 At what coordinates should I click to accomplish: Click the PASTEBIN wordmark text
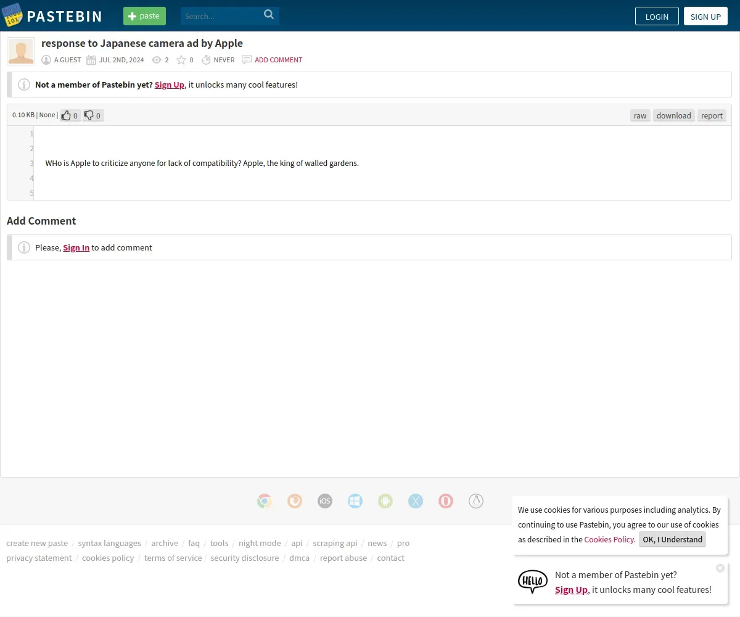(65, 16)
